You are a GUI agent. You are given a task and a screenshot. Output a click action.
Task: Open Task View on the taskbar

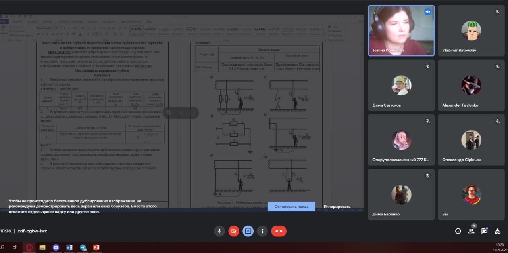click(15, 247)
